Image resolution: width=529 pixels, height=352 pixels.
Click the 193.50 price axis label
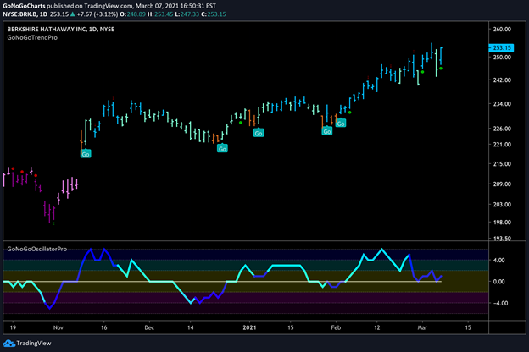(x=502, y=238)
